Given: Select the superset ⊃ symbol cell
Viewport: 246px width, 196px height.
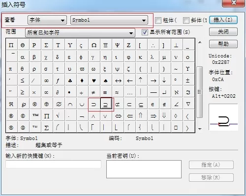Looking at the screenshot, I should coord(94,104).
